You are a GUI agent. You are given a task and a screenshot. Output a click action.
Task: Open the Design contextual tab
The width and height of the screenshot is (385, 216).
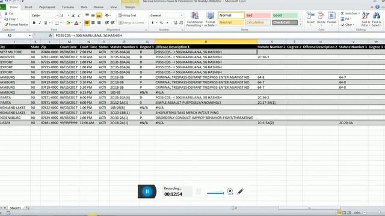click(130, 7)
